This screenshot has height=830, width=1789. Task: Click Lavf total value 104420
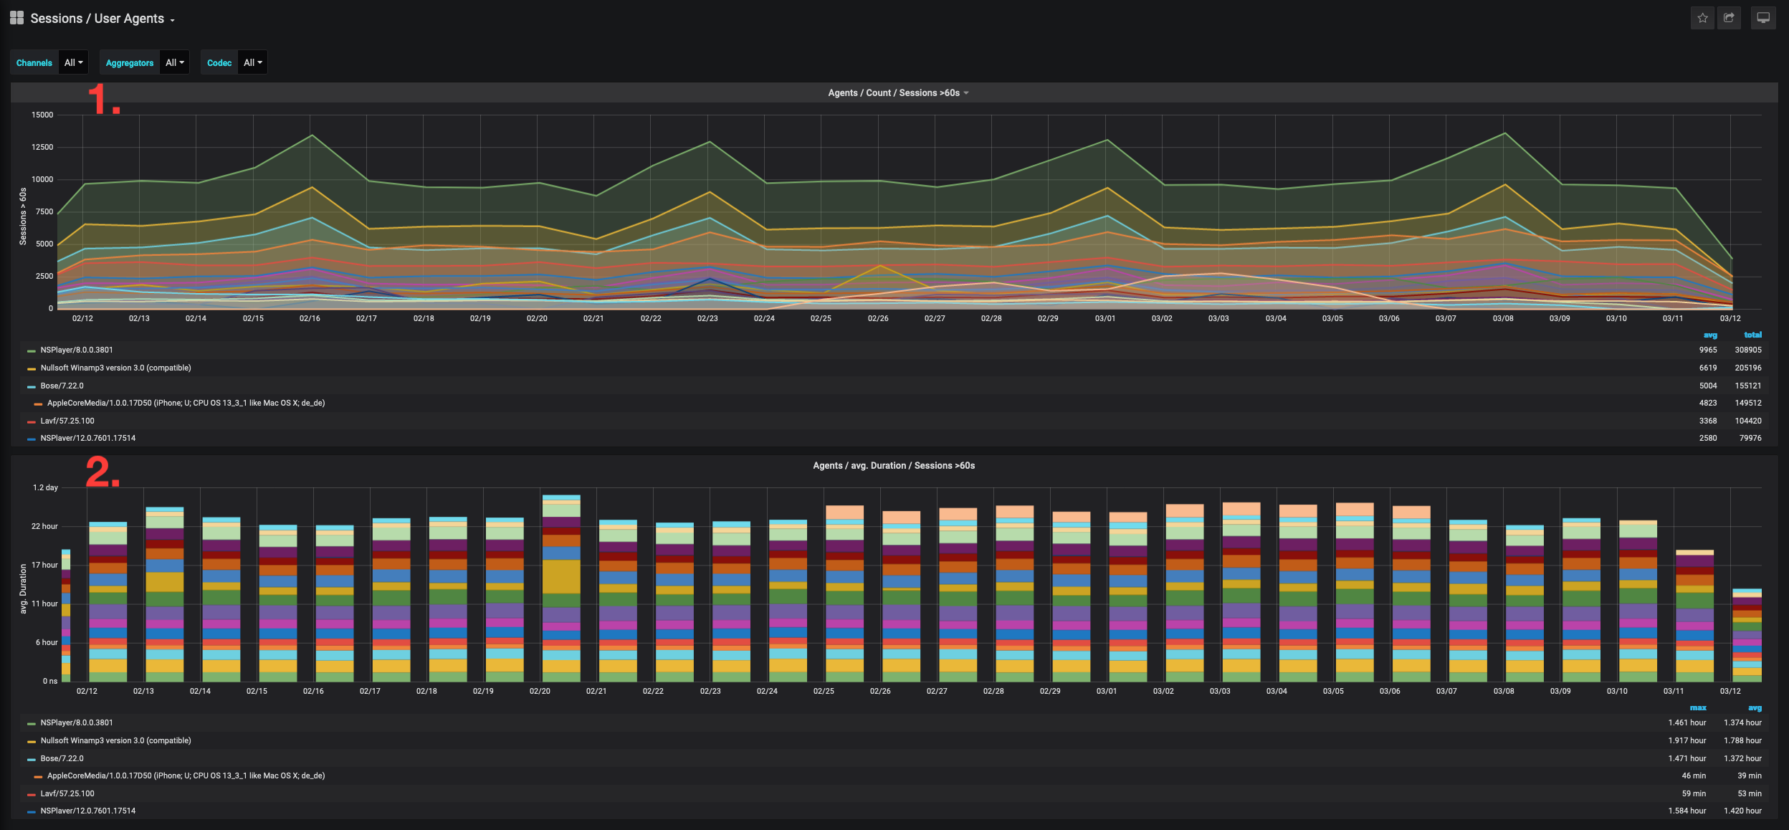[x=1748, y=421]
